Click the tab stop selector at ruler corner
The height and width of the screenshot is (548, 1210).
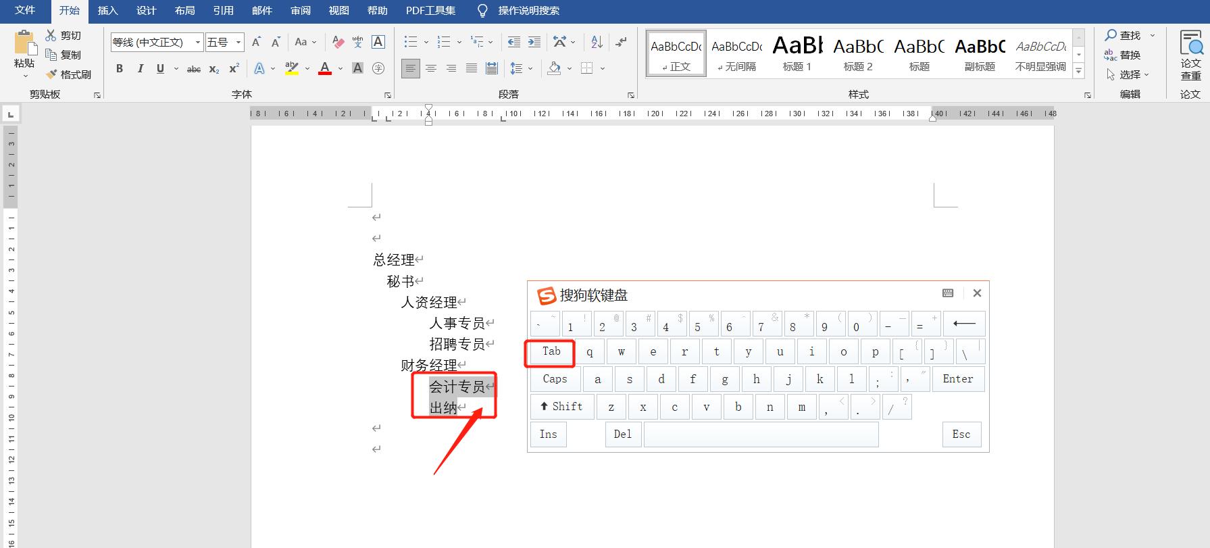point(11,114)
